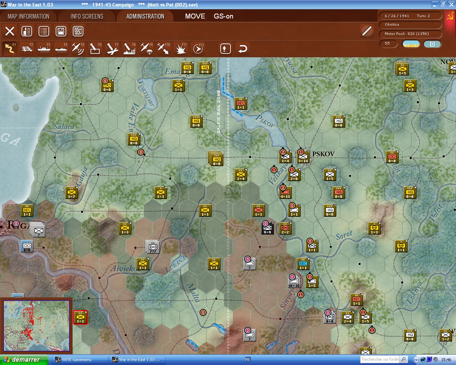Select the 3=14 unit at Pskov
The image size is (456, 365).
pyautogui.click(x=303, y=157)
